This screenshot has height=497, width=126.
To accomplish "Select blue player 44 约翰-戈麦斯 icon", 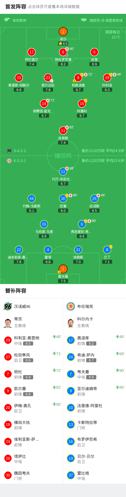I will (x=32, y=198).
